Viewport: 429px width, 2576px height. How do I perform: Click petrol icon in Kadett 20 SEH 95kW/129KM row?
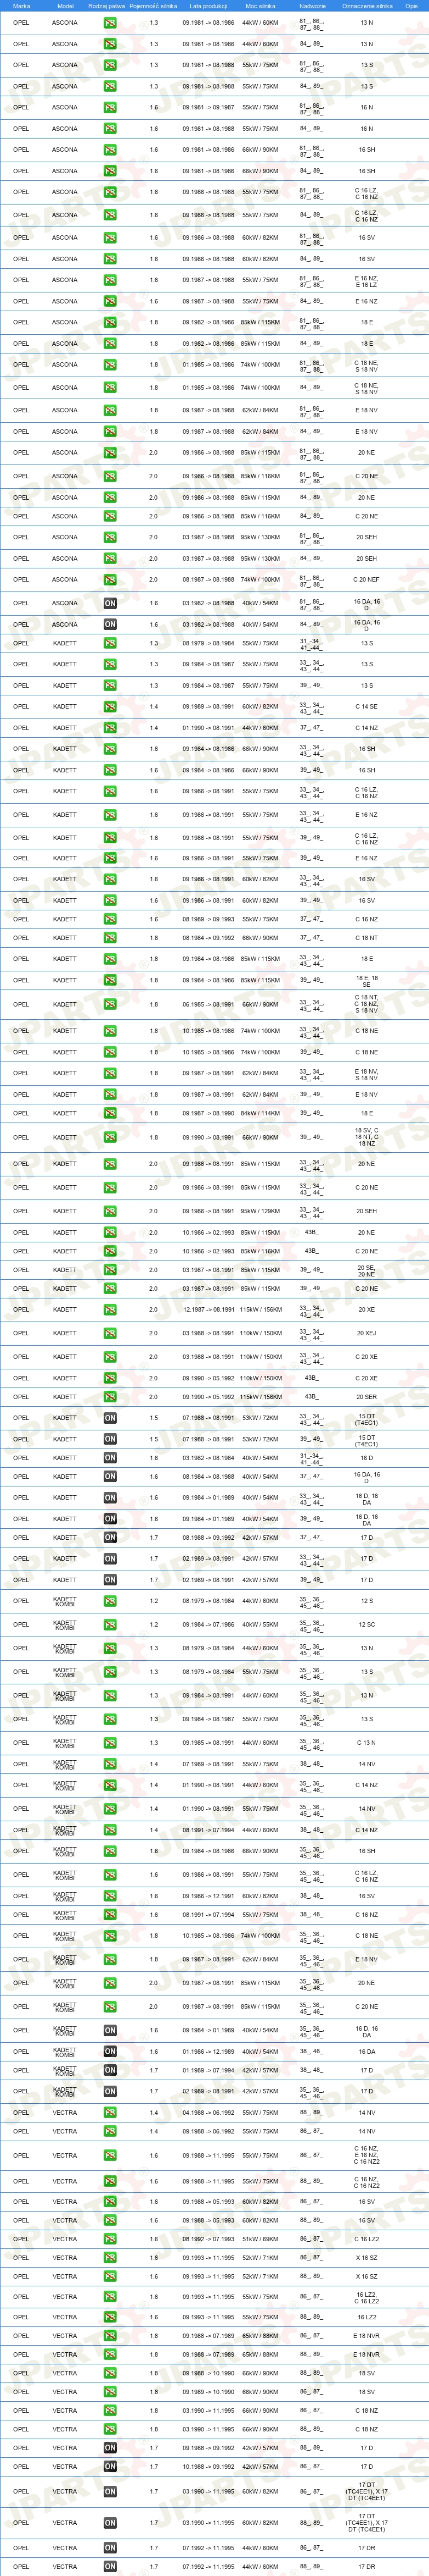tap(110, 1212)
